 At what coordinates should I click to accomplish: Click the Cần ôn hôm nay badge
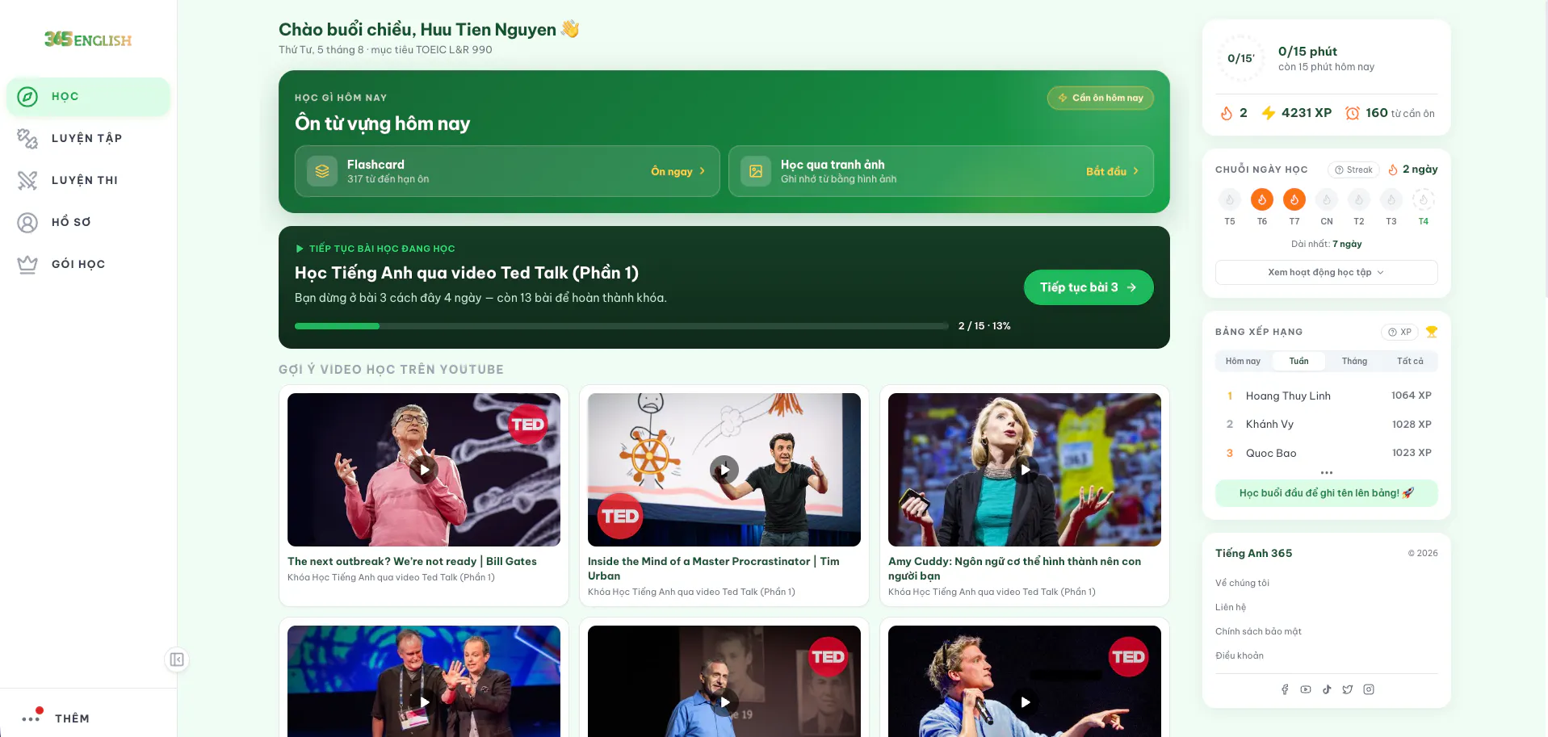(1101, 98)
